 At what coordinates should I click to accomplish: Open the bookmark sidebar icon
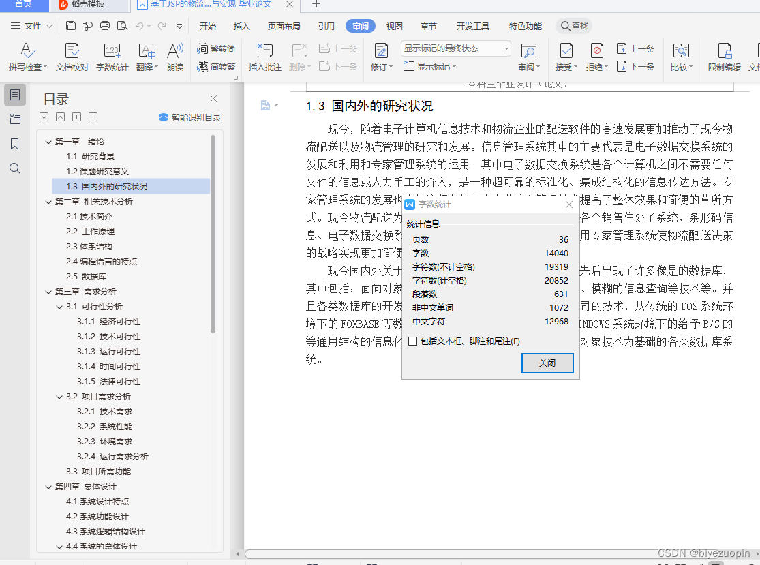15,144
